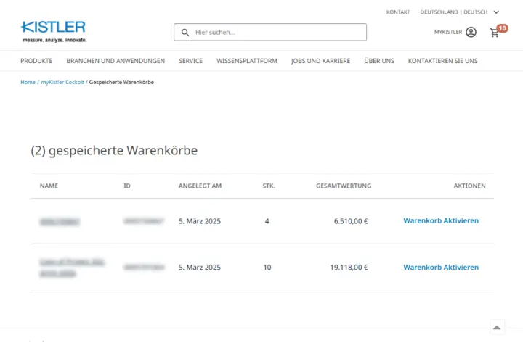Click the ID column header
The image size is (523, 348).
tap(127, 186)
